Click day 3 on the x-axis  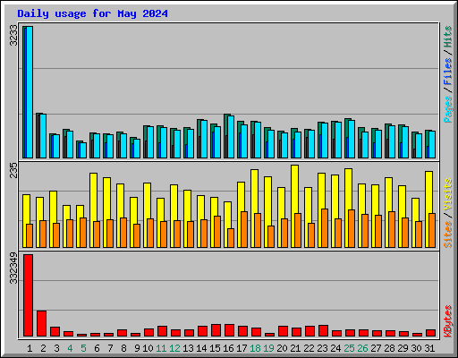pos(56,348)
